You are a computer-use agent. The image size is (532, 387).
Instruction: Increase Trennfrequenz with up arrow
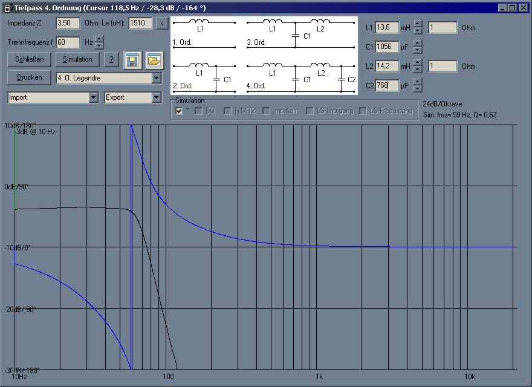[99, 39]
